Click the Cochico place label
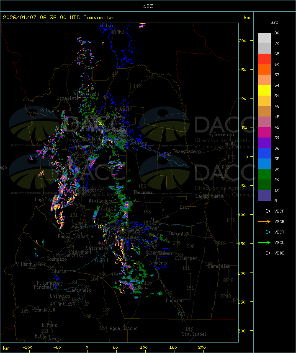 [175, 301]
